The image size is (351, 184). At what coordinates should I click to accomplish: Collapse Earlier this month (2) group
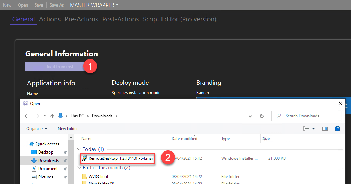[x=80, y=168]
